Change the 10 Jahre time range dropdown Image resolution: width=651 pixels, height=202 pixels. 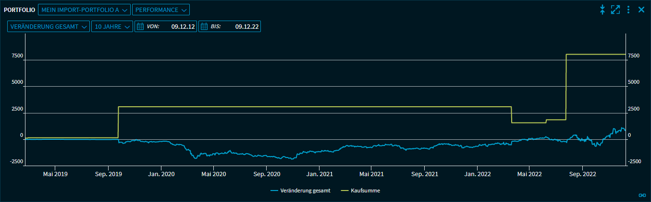[x=112, y=27]
